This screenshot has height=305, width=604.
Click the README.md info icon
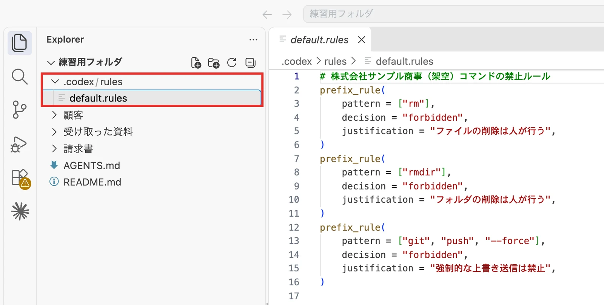(x=54, y=182)
